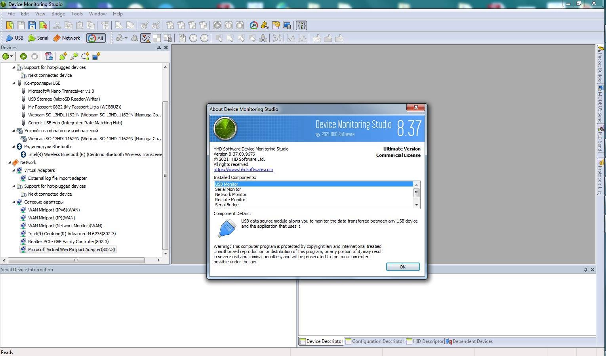
Task: Click the greyed pause icon in main toolbar
Action: (229, 25)
